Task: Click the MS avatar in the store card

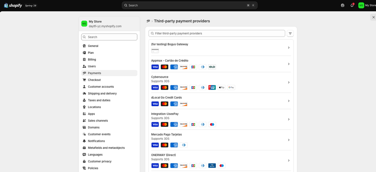Action: tap(84, 24)
